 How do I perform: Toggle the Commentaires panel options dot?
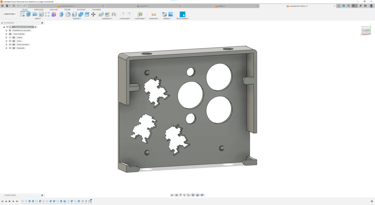[x=42, y=195]
